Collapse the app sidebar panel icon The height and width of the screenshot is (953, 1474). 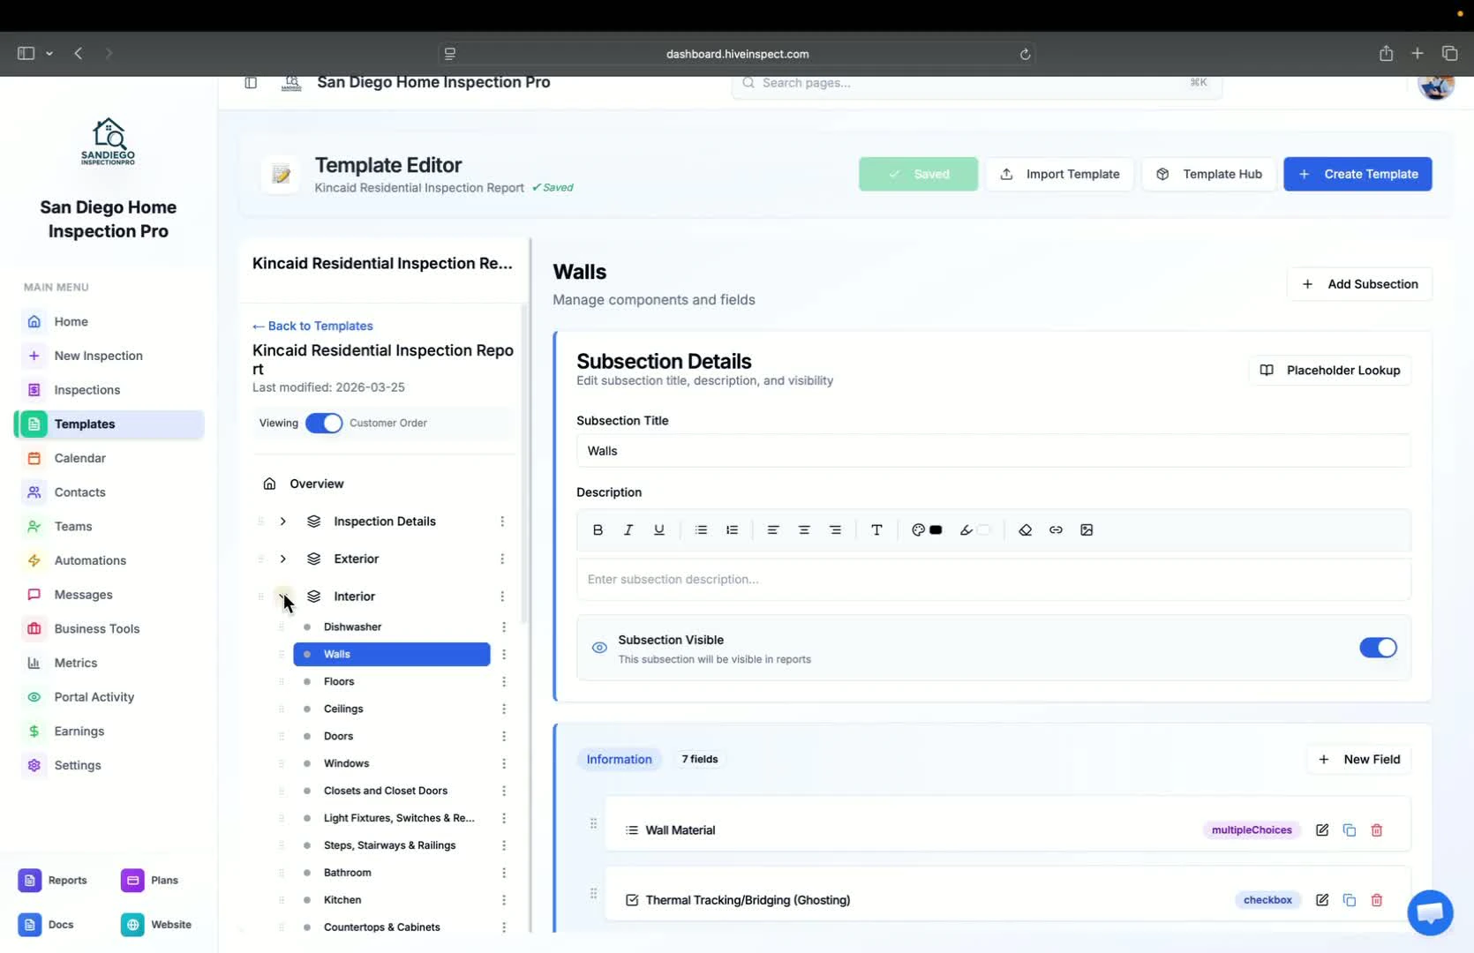coord(251,82)
